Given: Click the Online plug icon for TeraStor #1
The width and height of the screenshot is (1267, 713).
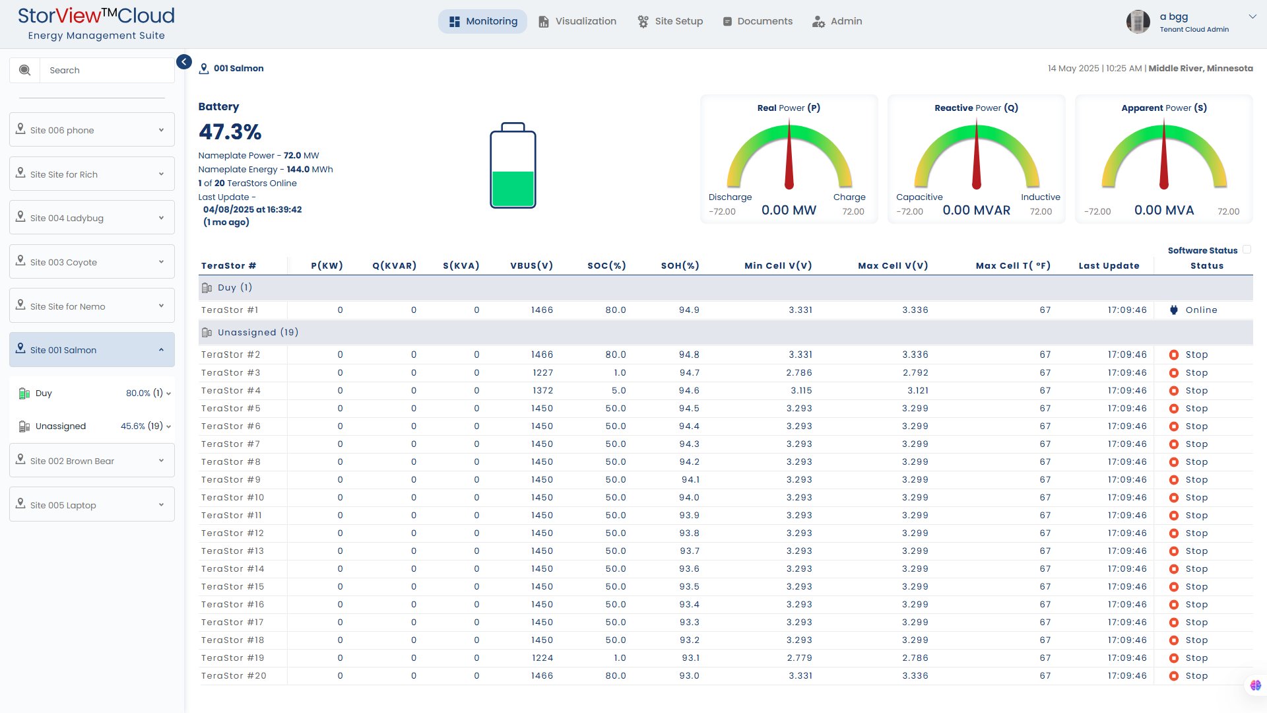Looking at the screenshot, I should (x=1174, y=310).
